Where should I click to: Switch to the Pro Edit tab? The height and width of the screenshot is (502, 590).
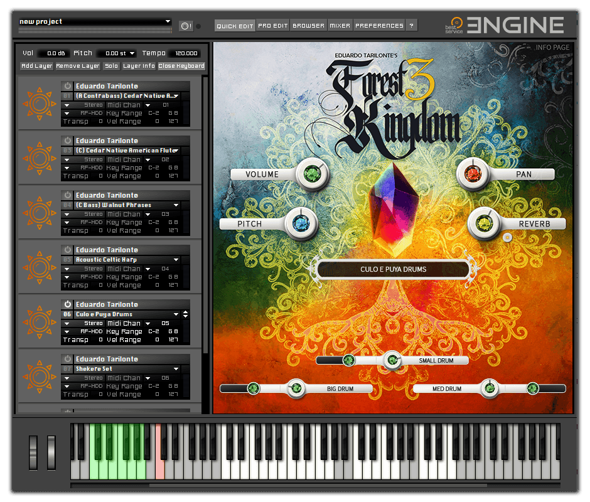pos(273,26)
